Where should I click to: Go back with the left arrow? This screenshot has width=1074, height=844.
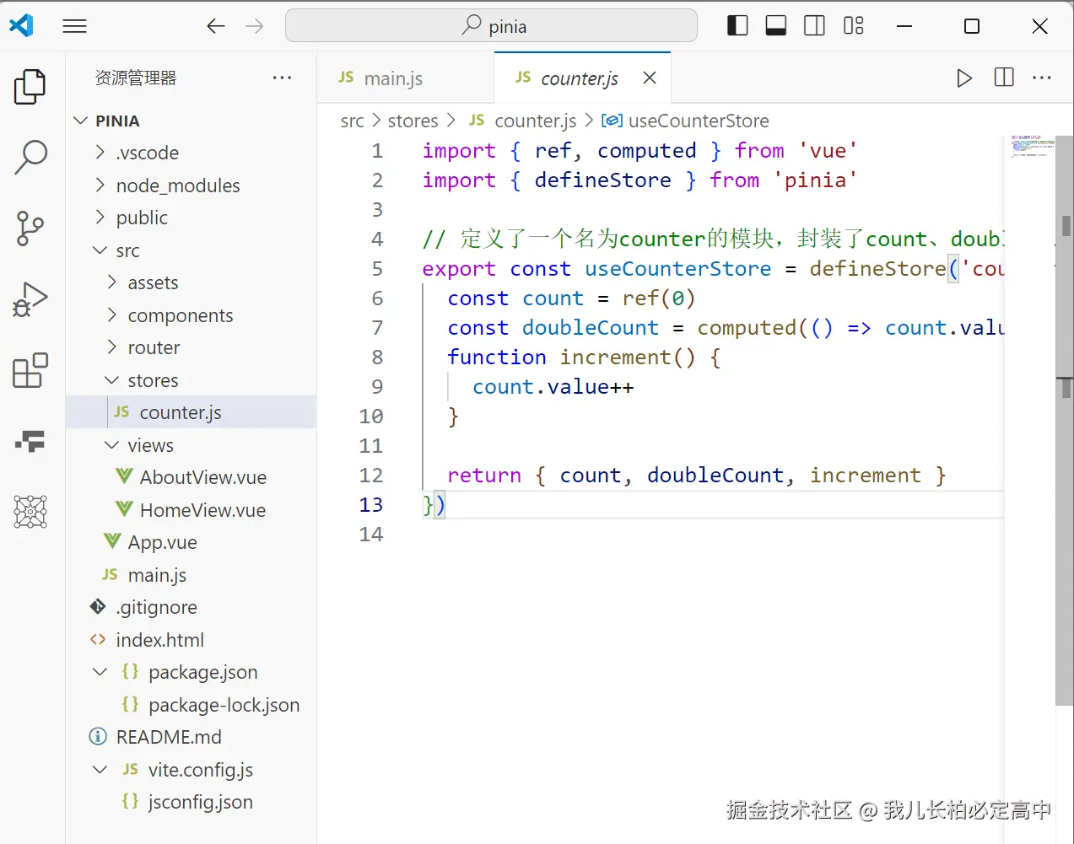click(216, 26)
